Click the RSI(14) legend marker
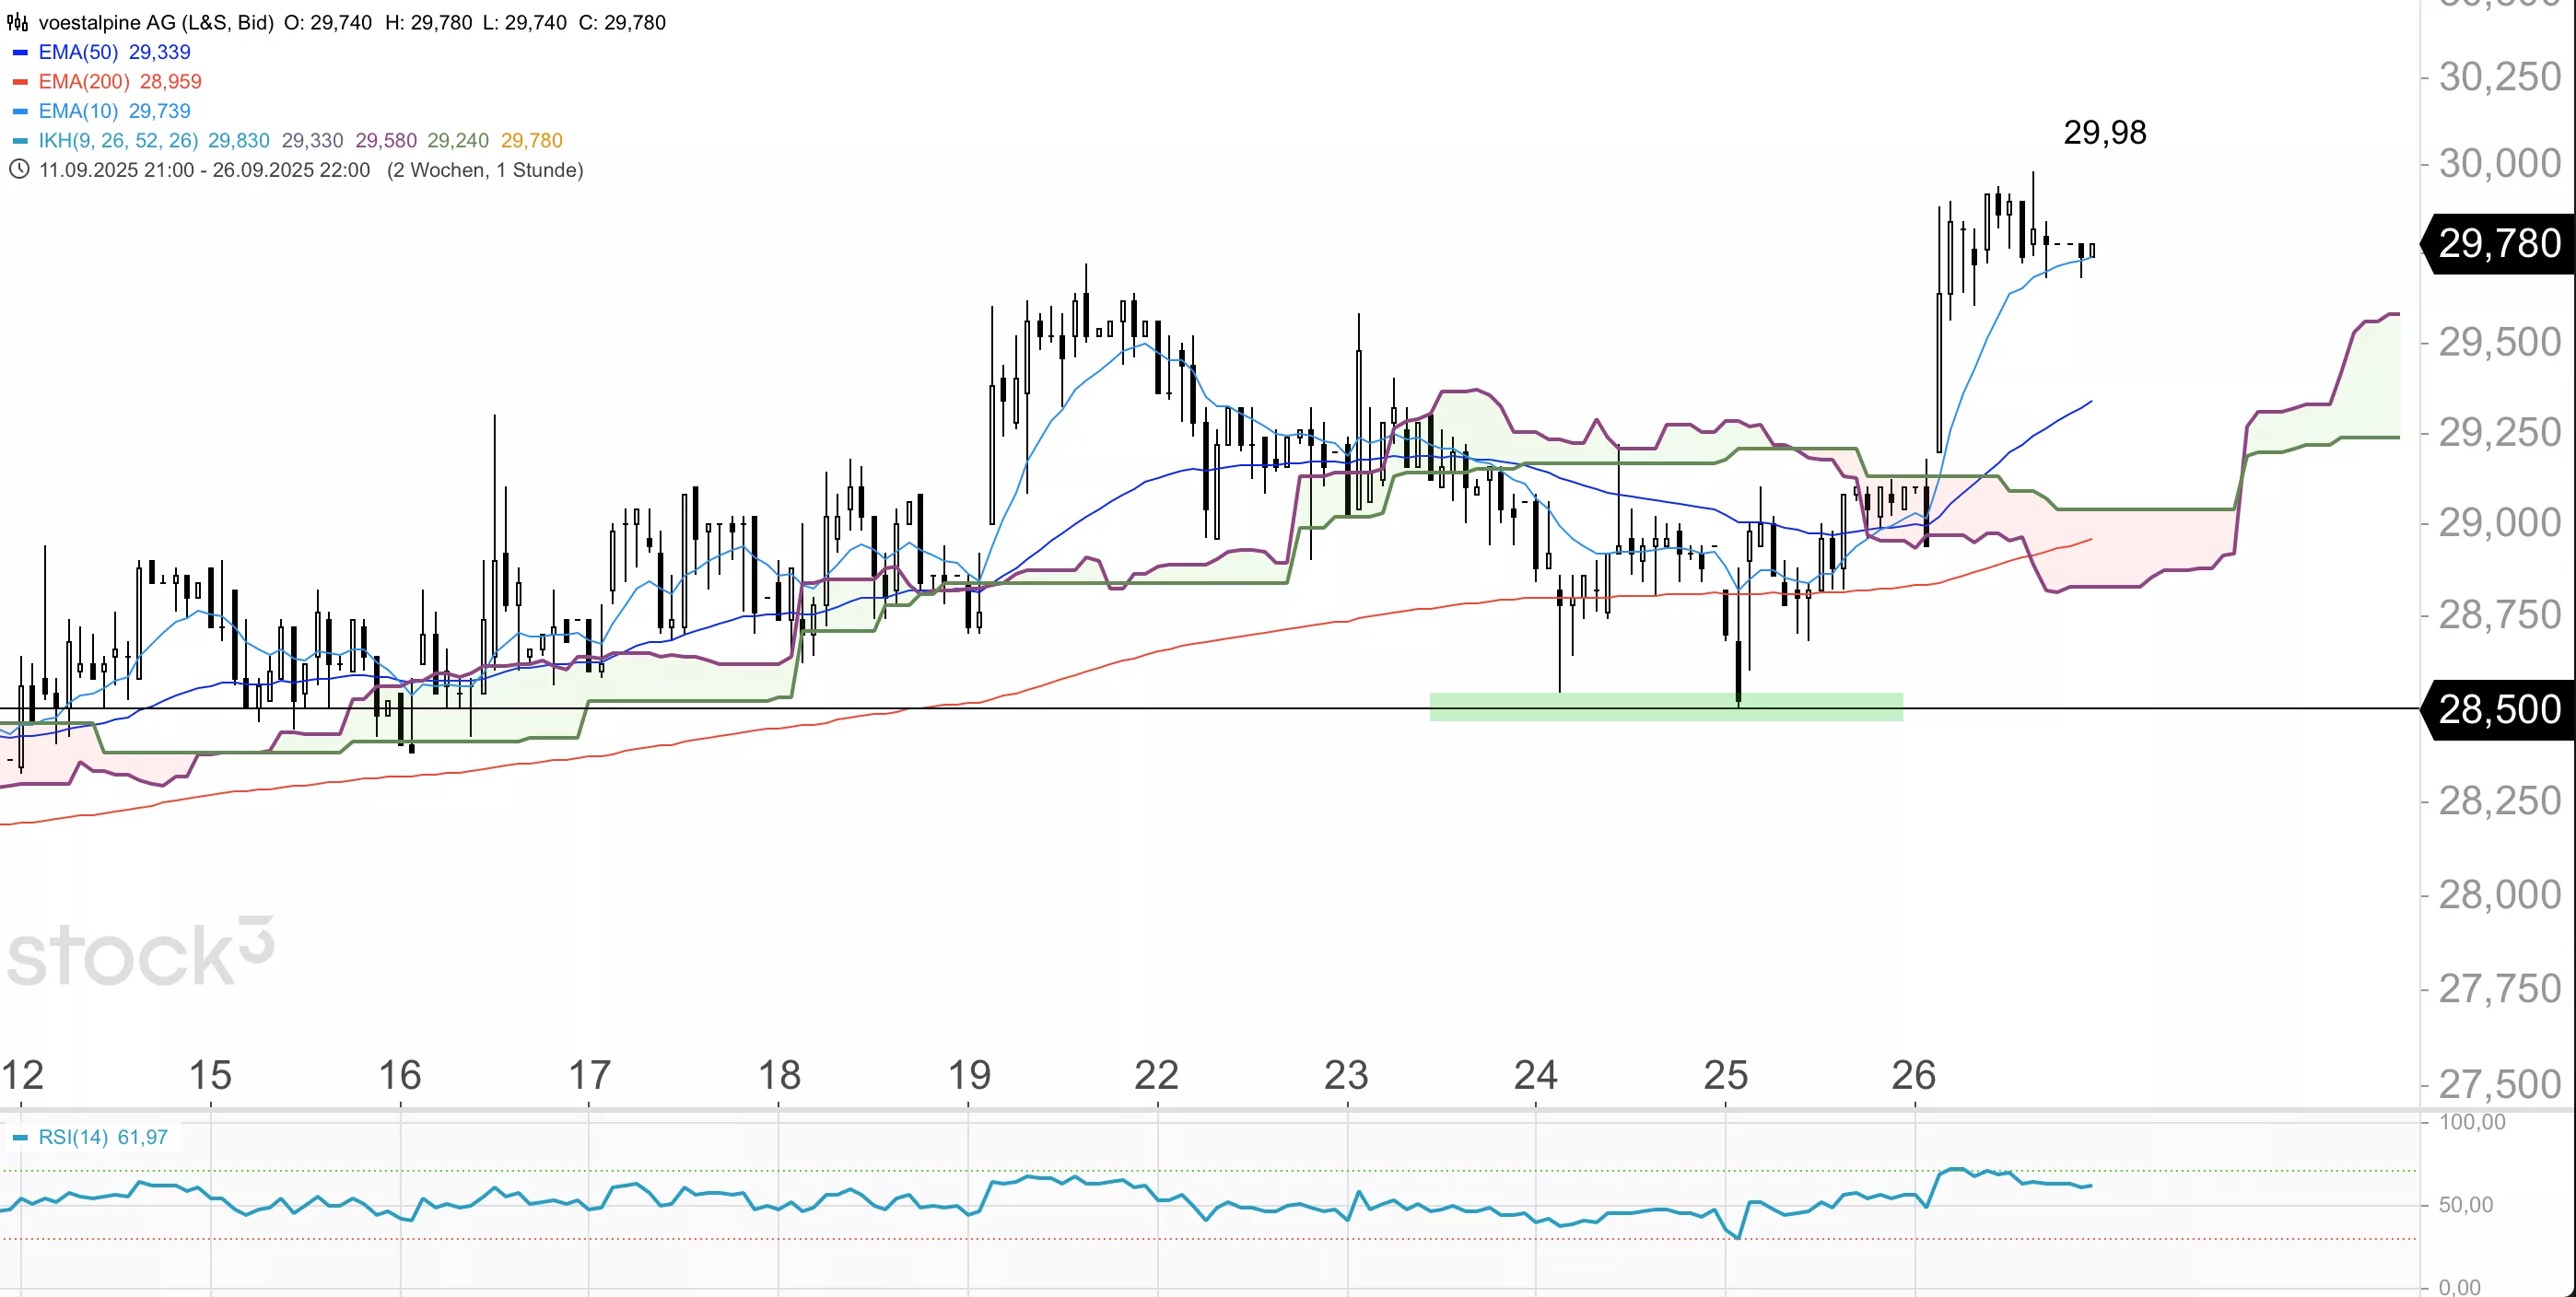The image size is (2576, 1297). click(20, 1138)
